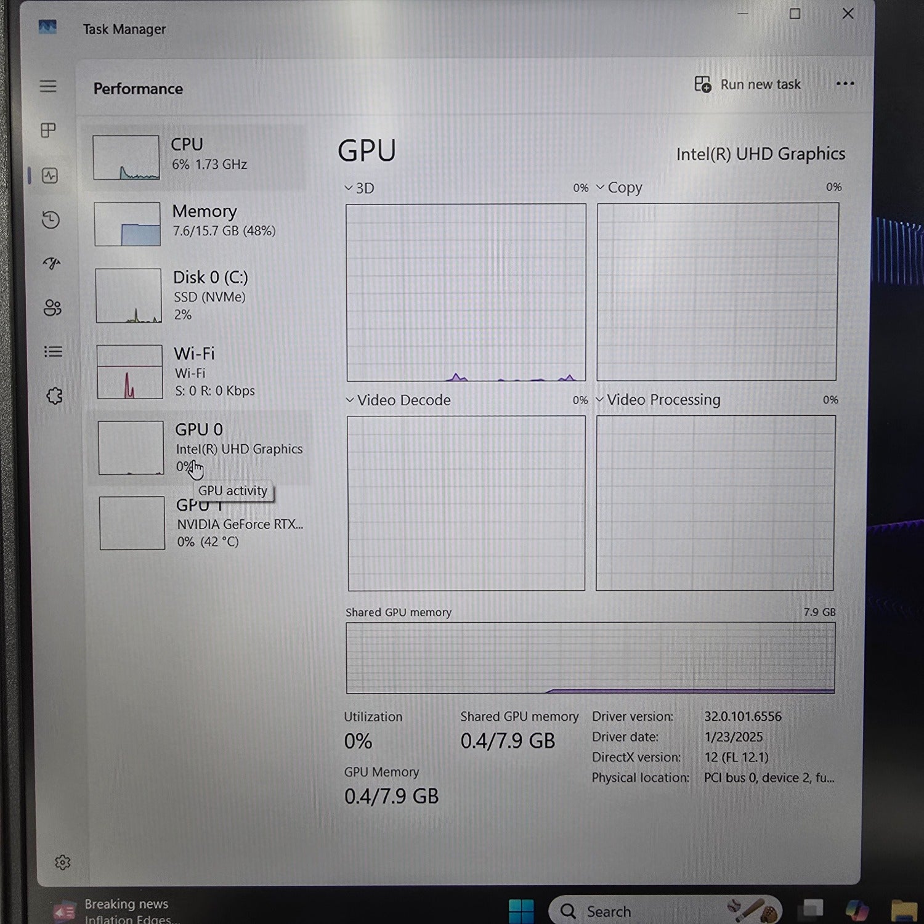
Task: Select the Performance page icon
Action: pos(49,176)
